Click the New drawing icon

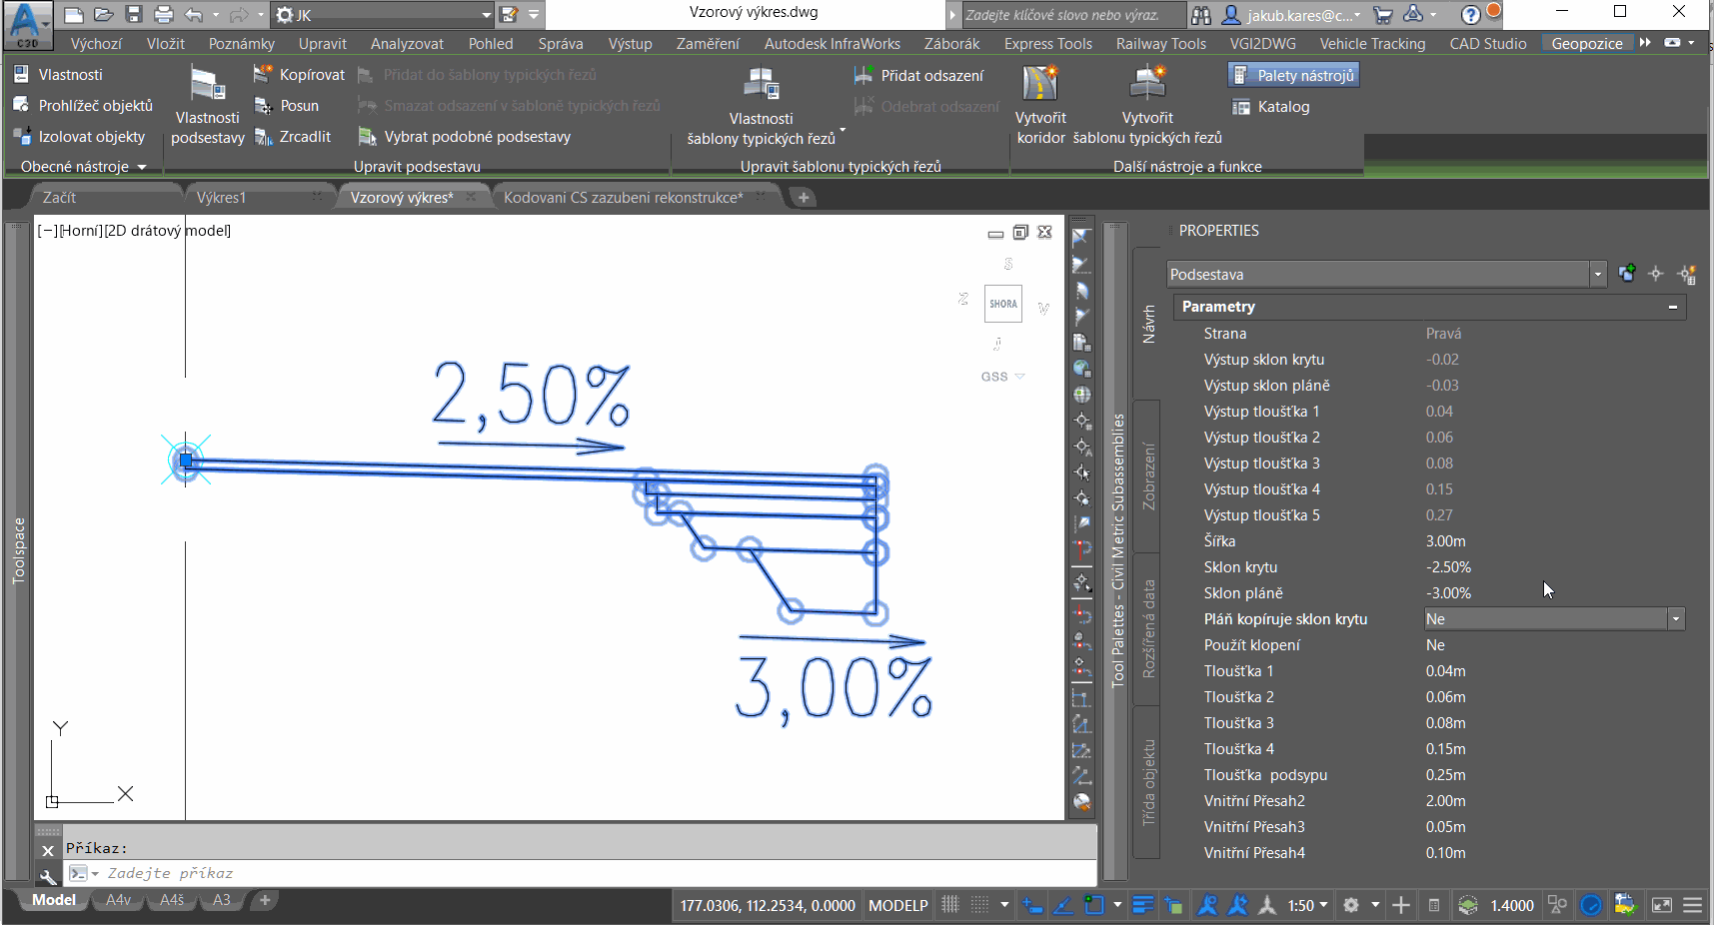[73, 15]
